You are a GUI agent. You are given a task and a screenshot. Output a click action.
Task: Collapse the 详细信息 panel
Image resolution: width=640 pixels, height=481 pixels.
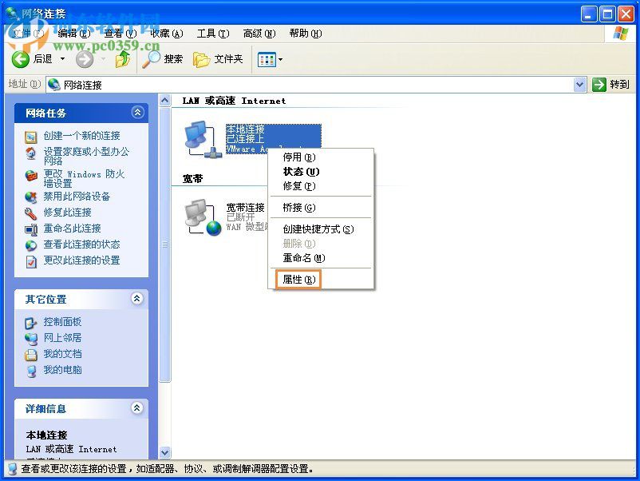(x=137, y=407)
